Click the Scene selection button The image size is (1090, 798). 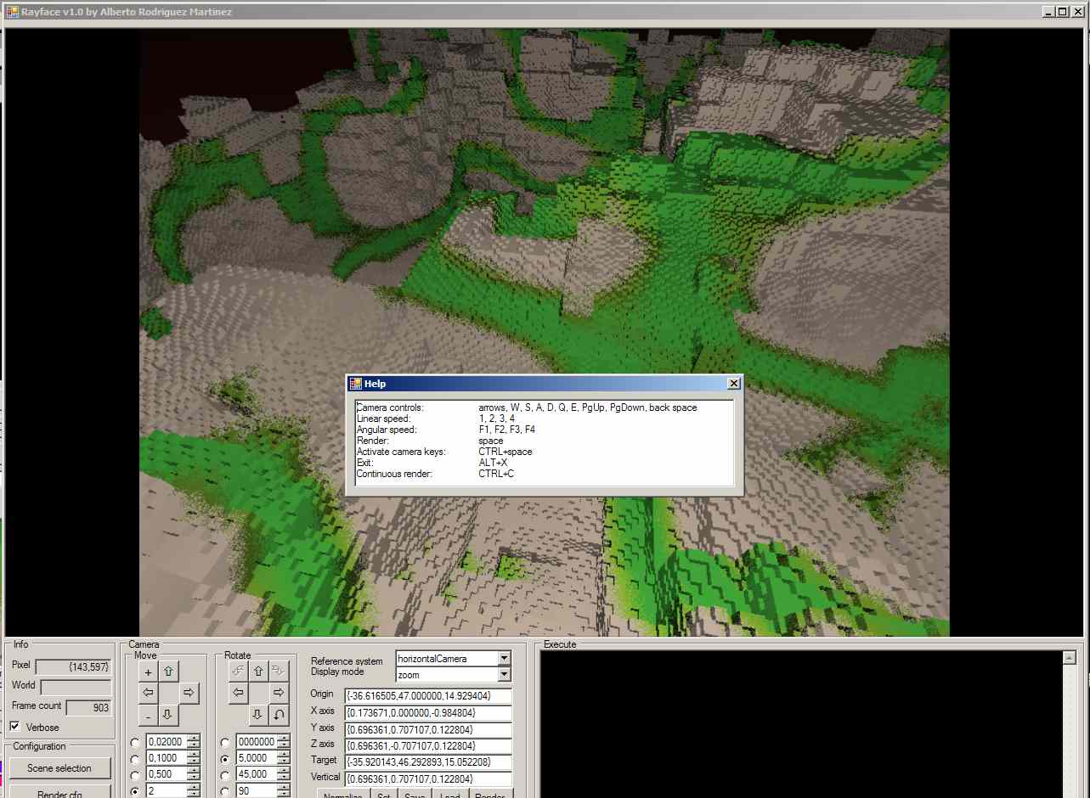tap(59, 768)
